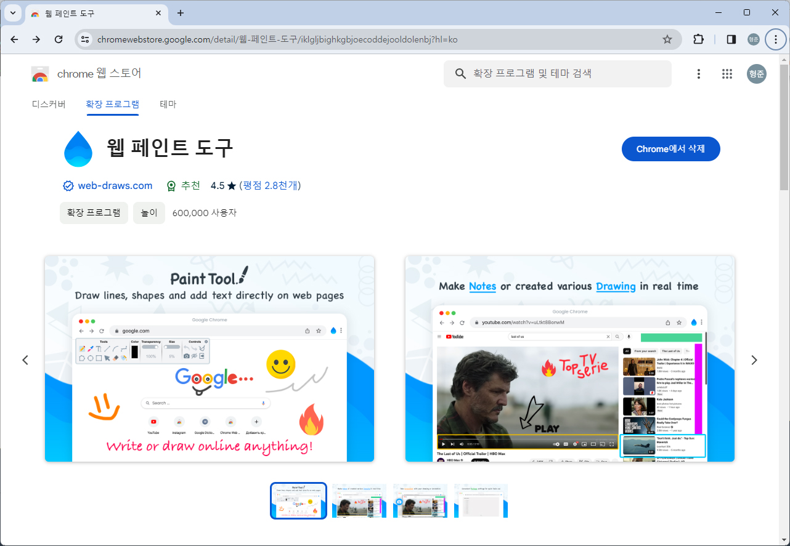The height and width of the screenshot is (546, 790).
Task: View site information icon in address bar
Action: (x=85, y=39)
